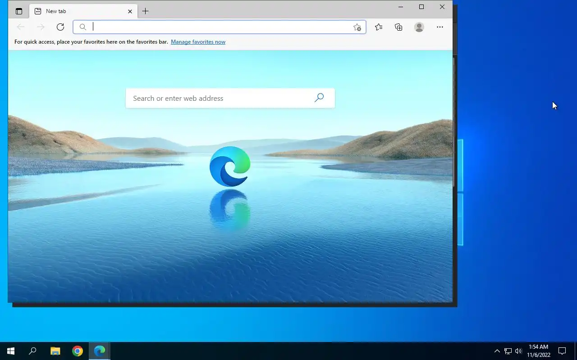This screenshot has width=577, height=360.
Task: Go back with the back arrow
Action: click(21, 27)
